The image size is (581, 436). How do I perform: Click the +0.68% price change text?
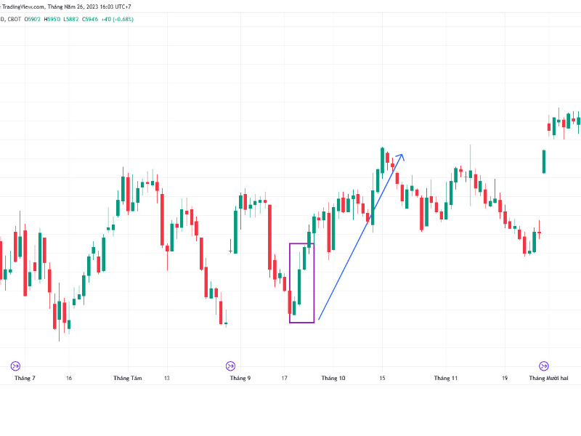[x=118, y=19]
